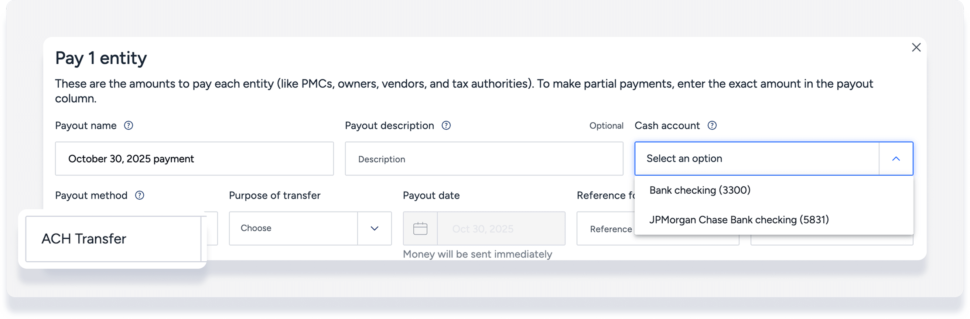970x319 pixels.
Task: Open the Cash account help tooltip icon
Action: pyautogui.click(x=712, y=125)
